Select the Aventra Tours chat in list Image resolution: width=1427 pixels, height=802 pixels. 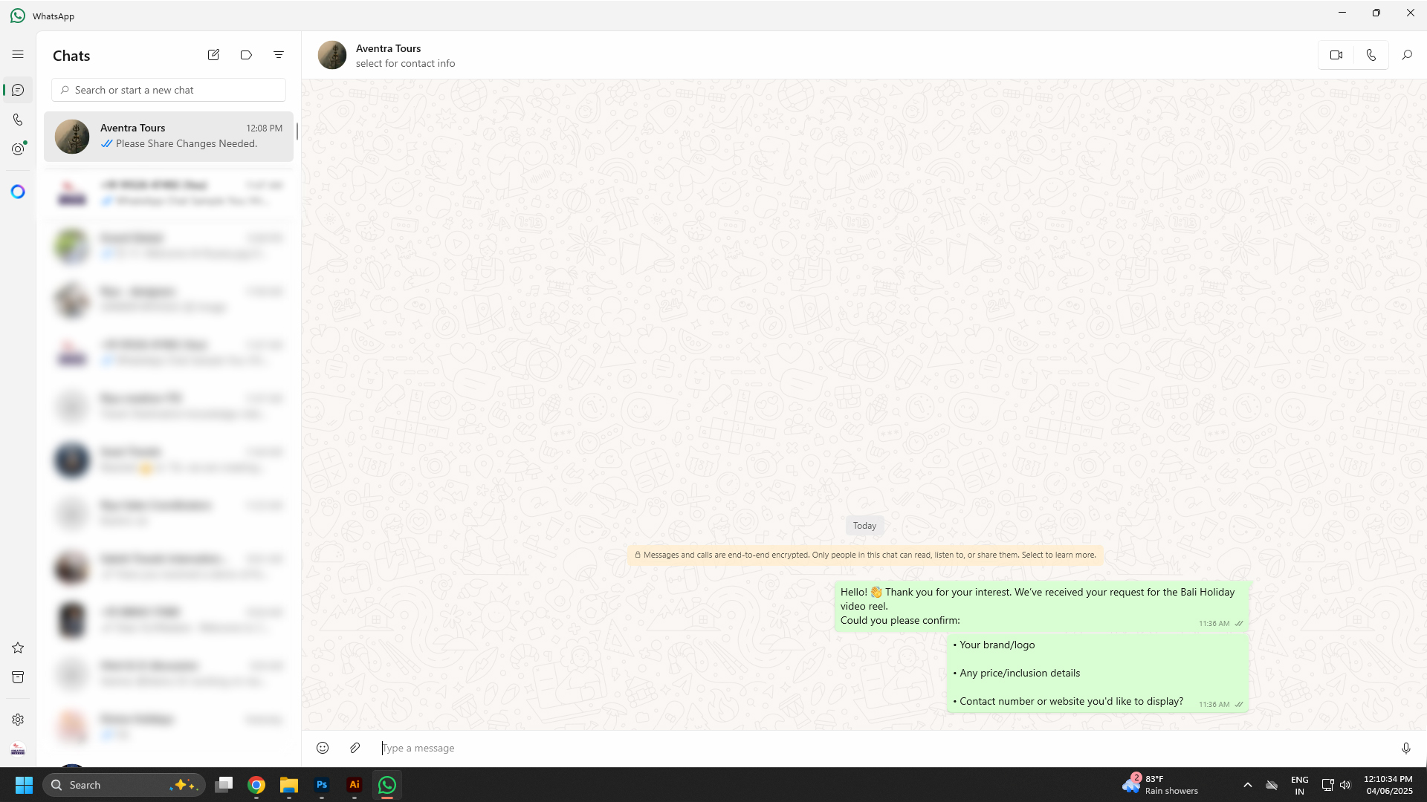click(x=169, y=136)
